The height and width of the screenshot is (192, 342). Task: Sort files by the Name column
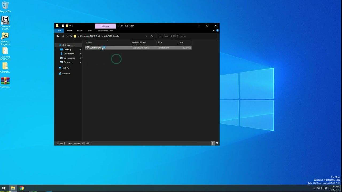(x=108, y=42)
